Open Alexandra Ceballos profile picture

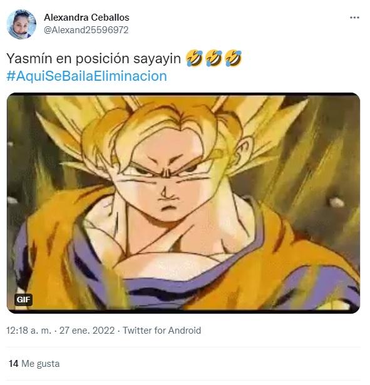click(x=21, y=24)
